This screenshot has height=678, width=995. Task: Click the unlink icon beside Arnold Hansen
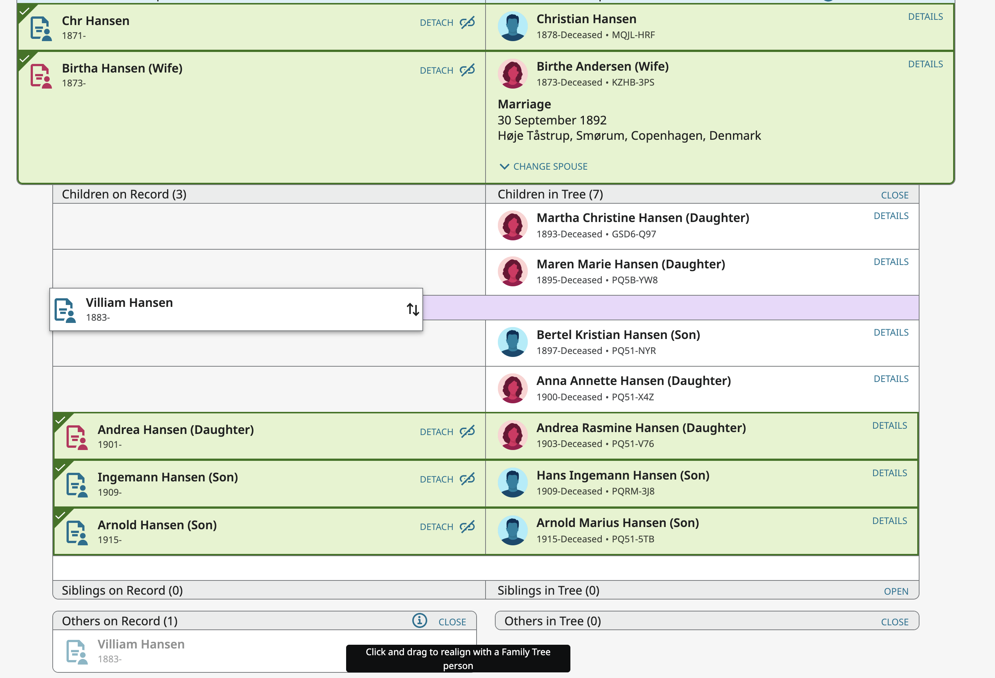pyautogui.click(x=467, y=527)
